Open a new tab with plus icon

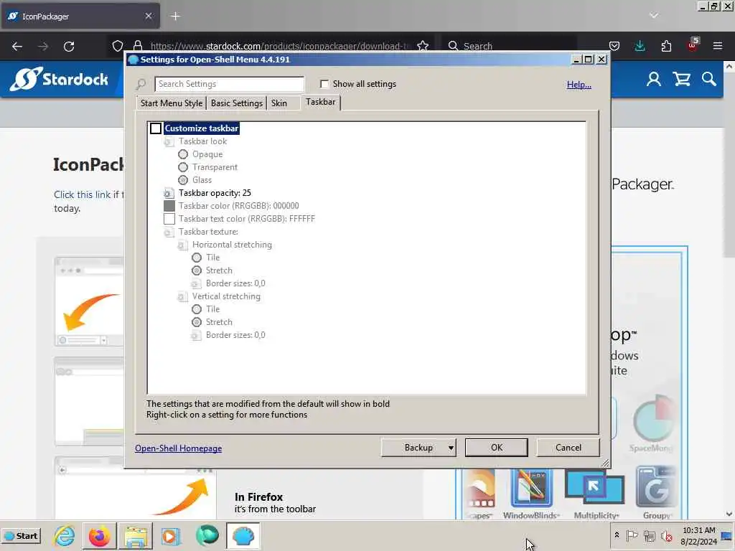[x=175, y=17]
